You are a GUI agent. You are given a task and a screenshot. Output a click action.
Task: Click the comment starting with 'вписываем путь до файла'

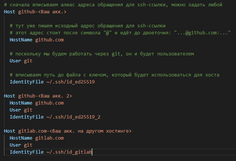pos(115,75)
